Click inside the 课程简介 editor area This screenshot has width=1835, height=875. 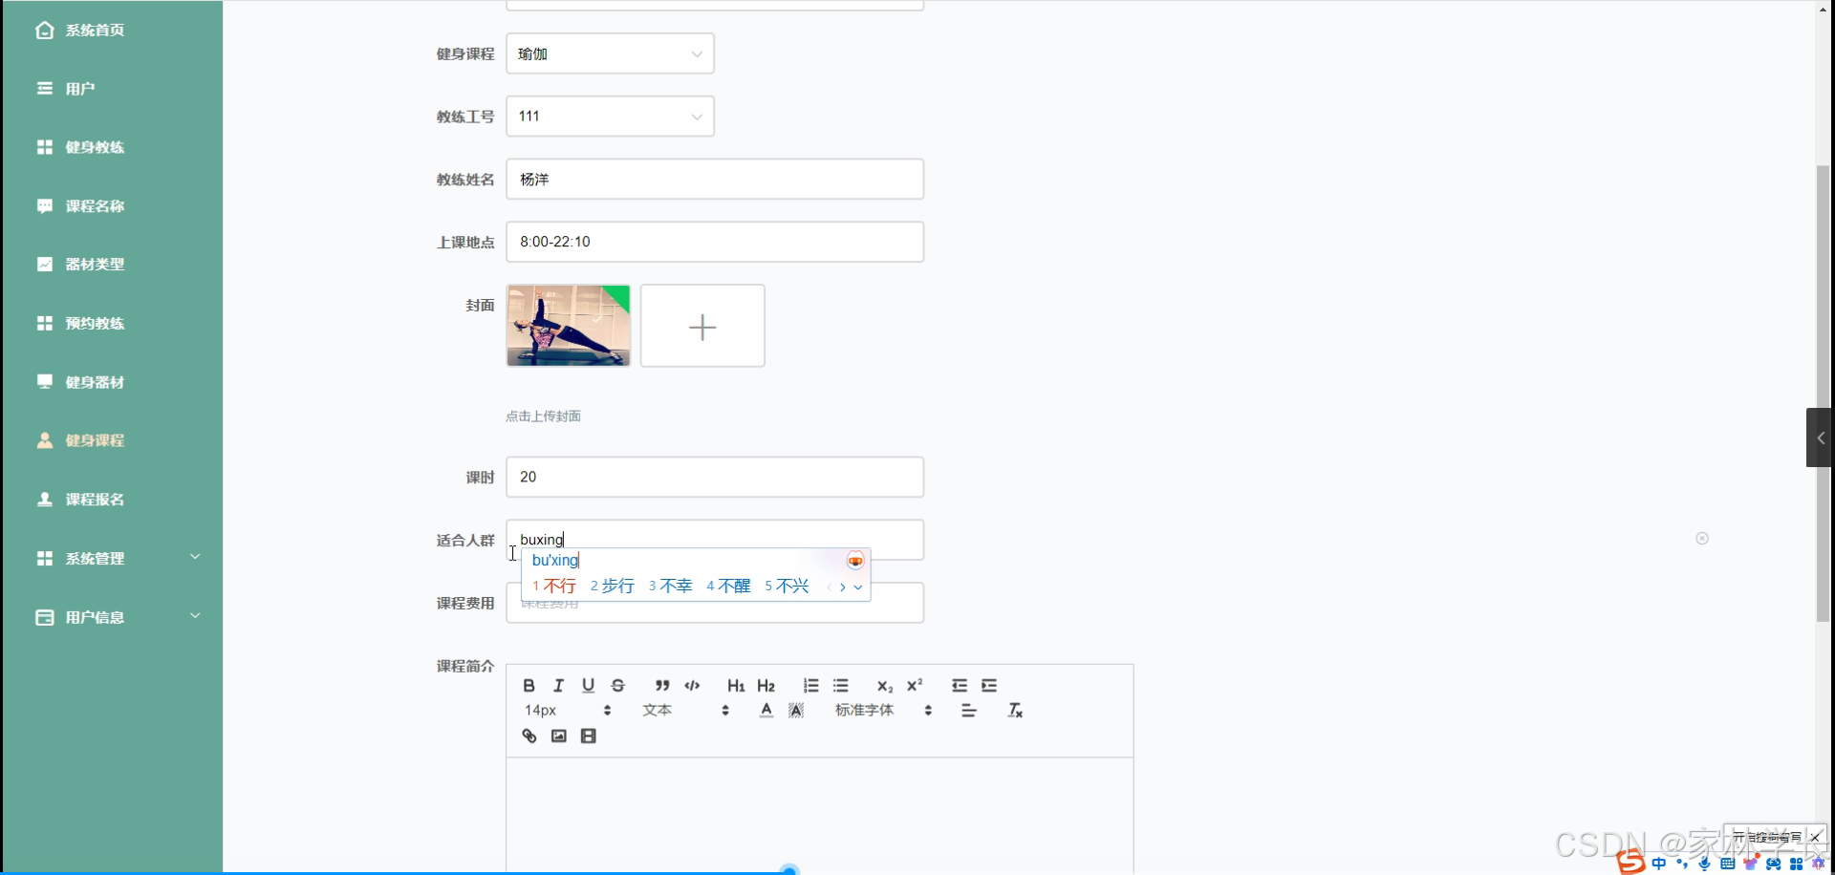click(820, 816)
